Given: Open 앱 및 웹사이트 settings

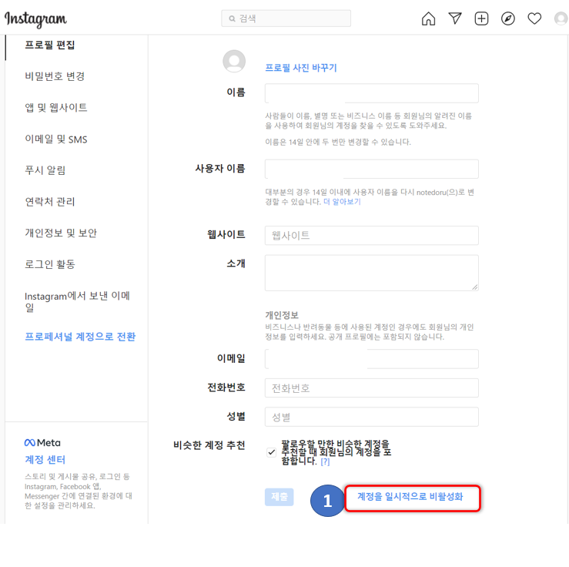Looking at the screenshot, I should (x=56, y=107).
